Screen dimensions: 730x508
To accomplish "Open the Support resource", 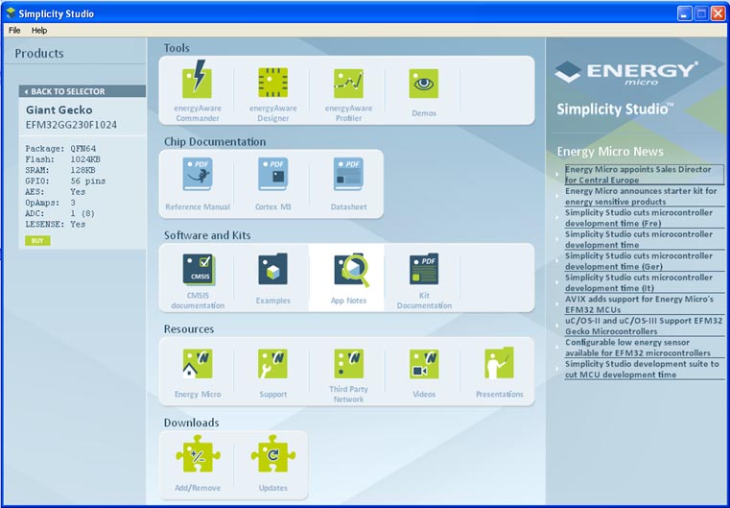I will point(272,372).
